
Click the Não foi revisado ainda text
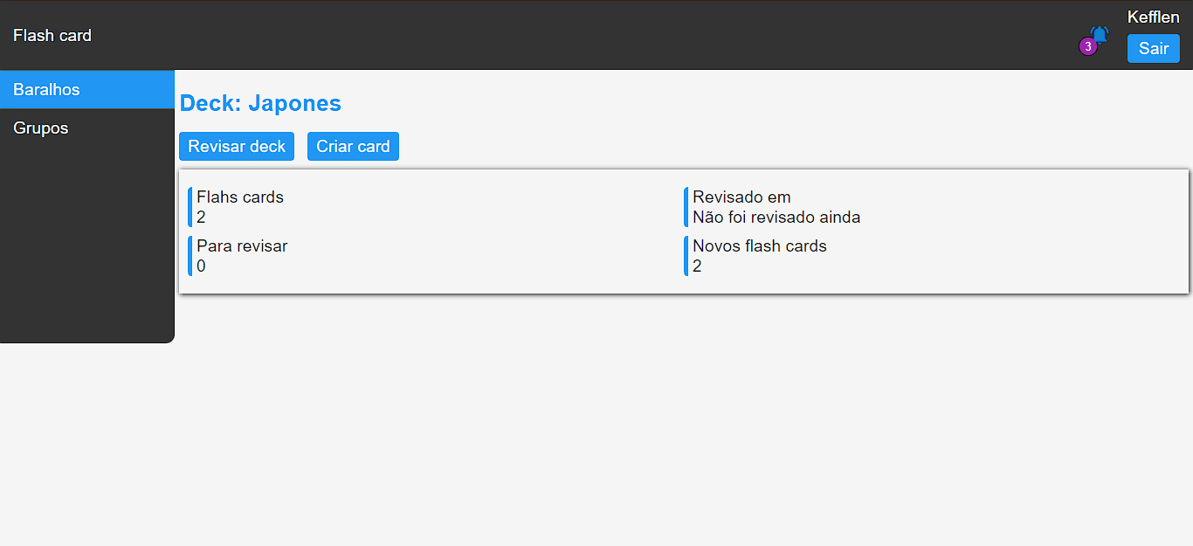pos(776,218)
